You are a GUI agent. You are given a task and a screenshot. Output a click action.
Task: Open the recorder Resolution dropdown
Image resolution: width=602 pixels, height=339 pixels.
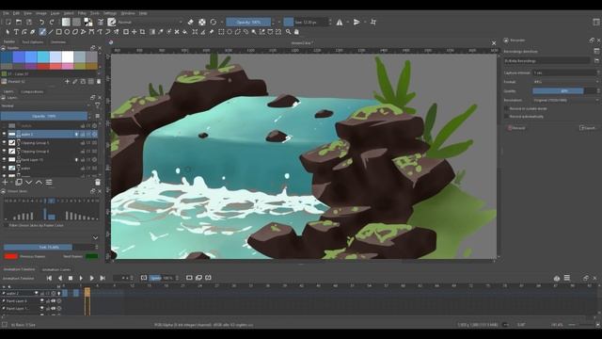click(x=565, y=100)
